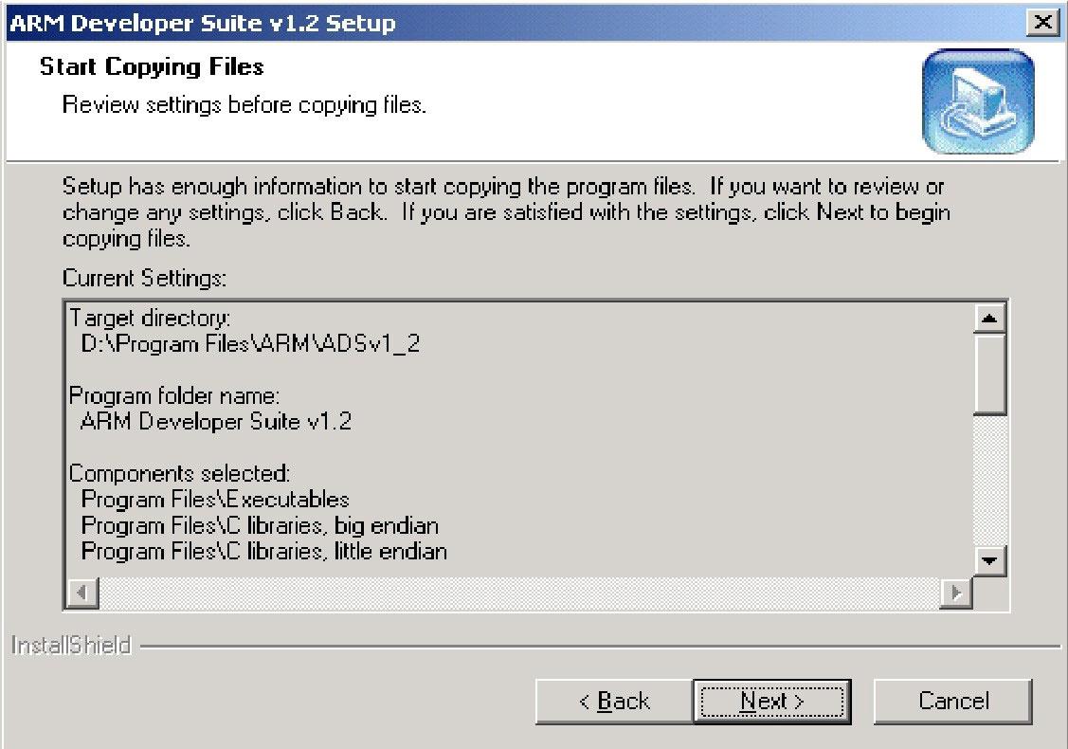Click the vertical scrollbar thumb in settings box
The height and width of the screenshot is (749, 1068).
point(990,374)
